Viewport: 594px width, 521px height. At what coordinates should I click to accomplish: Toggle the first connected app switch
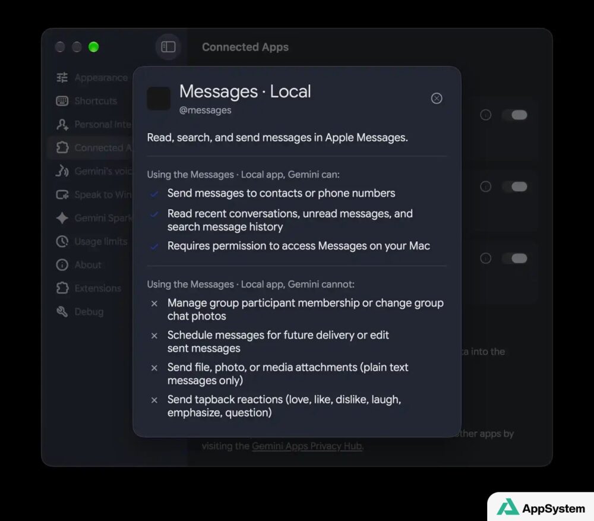pyautogui.click(x=515, y=115)
